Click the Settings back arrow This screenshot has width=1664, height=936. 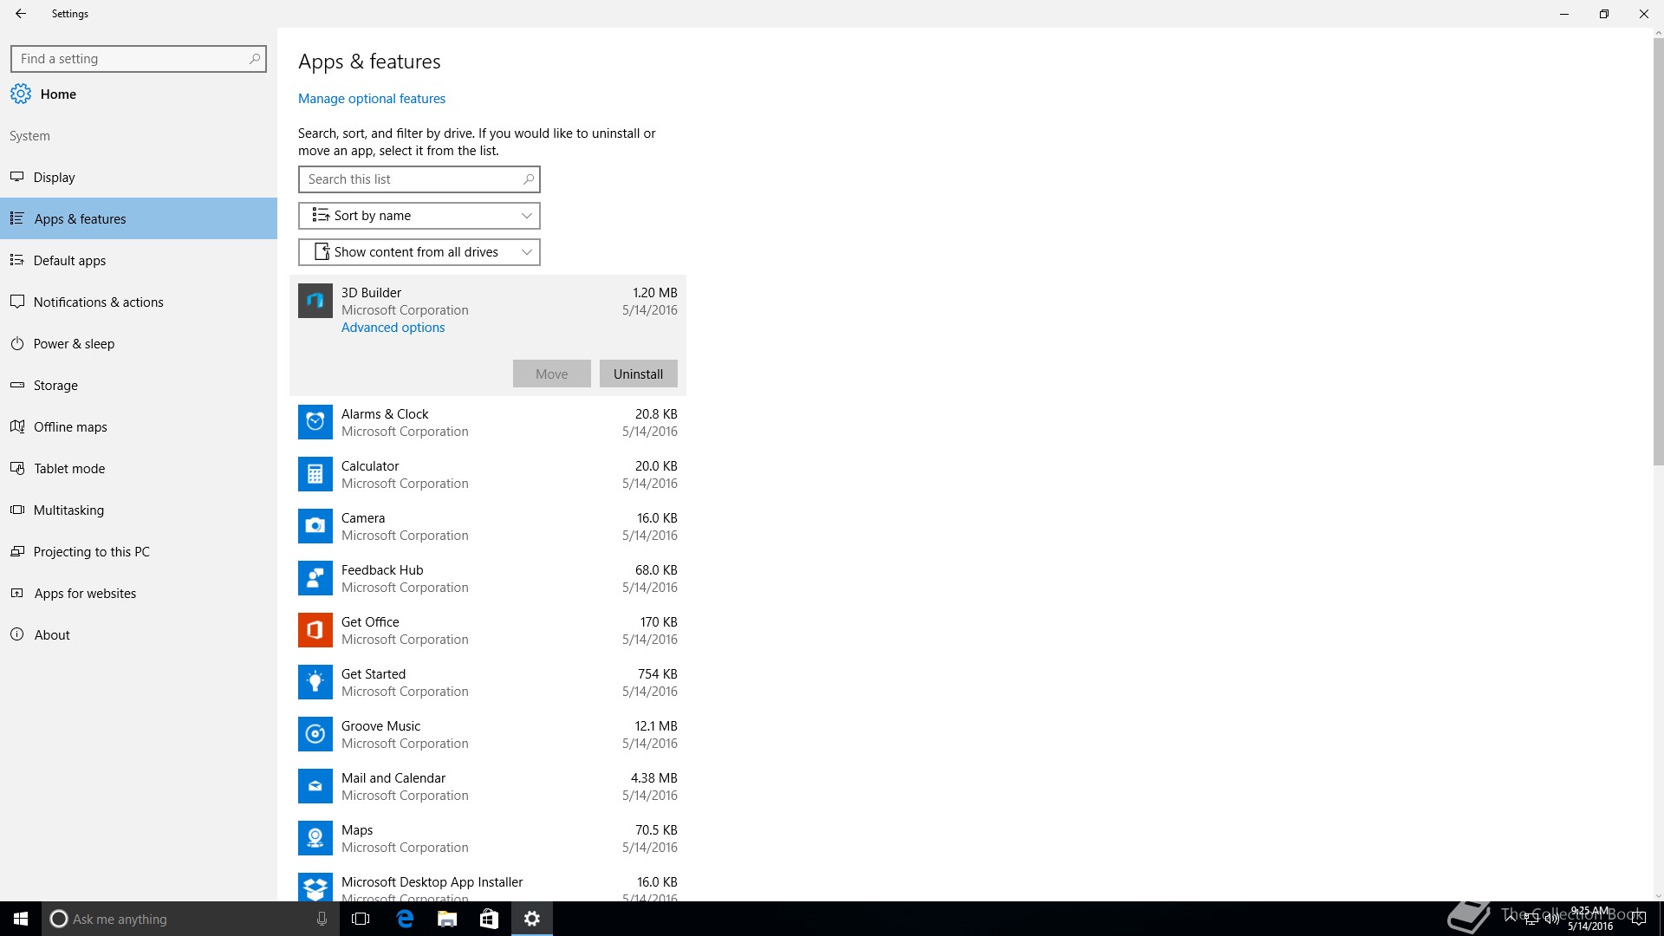click(21, 14)
